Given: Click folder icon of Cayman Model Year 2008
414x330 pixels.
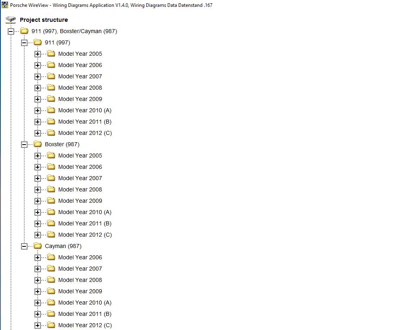Looking at the screenshot, I should point(51,280).
